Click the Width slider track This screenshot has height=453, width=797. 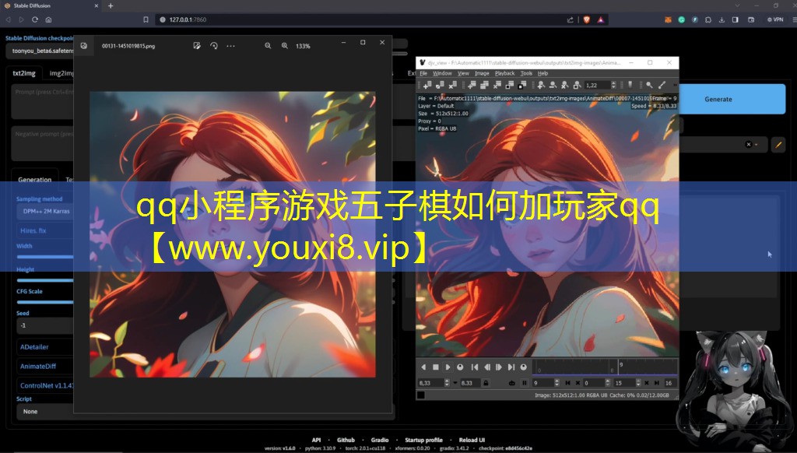[x=45, y=257]
